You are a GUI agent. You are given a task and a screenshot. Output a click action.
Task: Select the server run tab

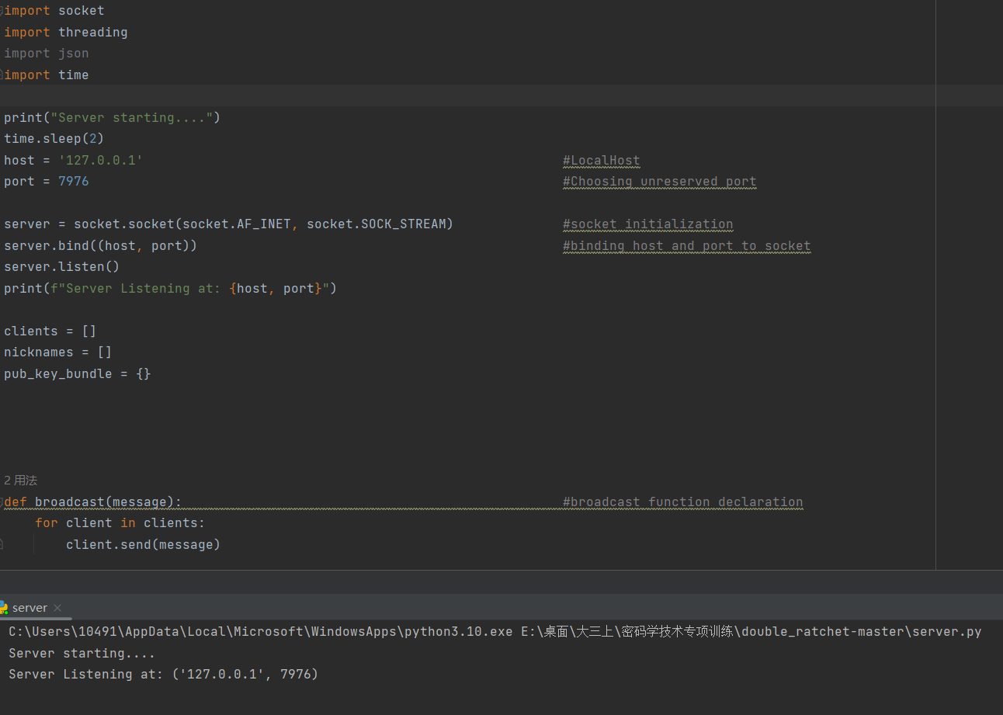pos(29,608)
